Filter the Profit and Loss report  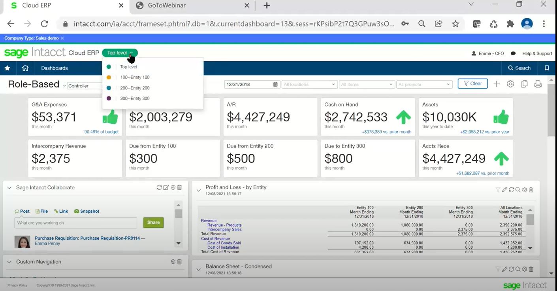click(498, 190)
